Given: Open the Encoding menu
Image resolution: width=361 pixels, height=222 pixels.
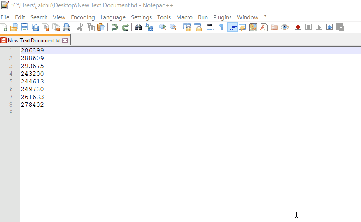Looking at the screenshot, I should [82, 17].
